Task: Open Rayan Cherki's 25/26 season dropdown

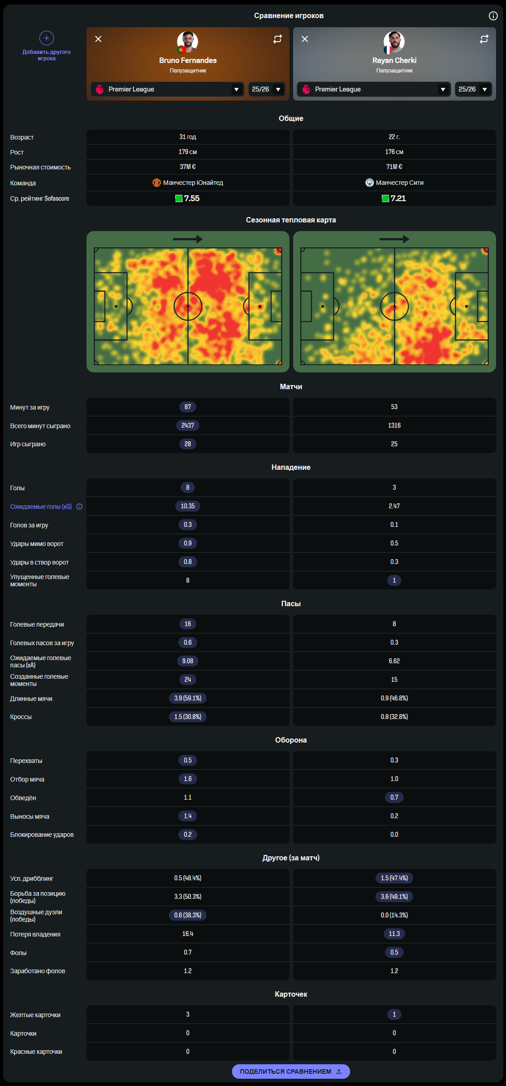Action: pos(473,89)
